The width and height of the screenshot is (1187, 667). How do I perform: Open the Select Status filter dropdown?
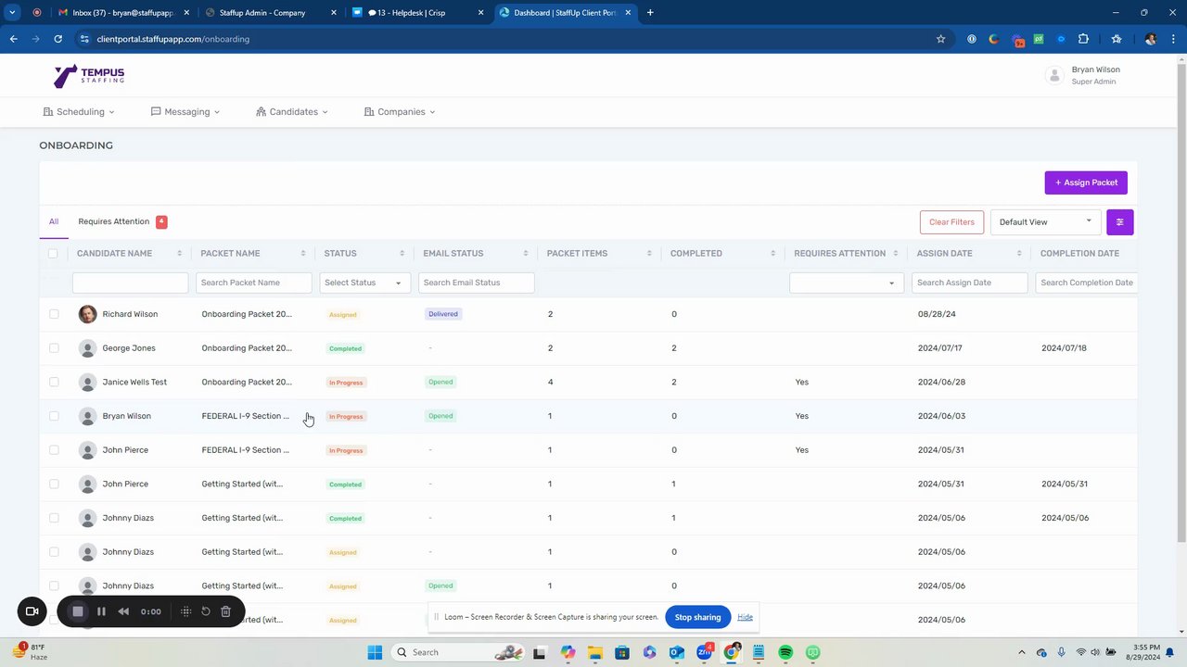tap(363, 283)
